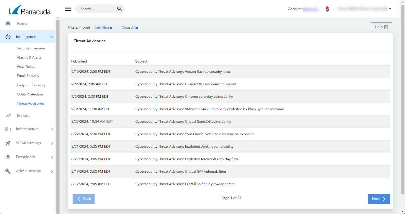The height and width of the screenshot is (214, 405).
Task: Click the blurred Account name link
Action: [310, 9]
